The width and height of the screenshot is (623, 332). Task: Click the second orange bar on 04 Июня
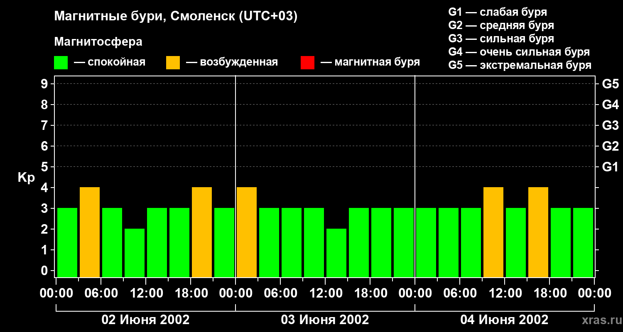pyautogui.click(x=538, y=232)
